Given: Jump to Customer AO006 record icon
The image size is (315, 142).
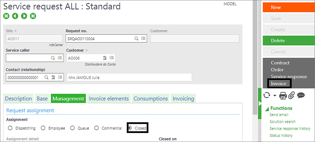Looking at the screenshot, I should [x=105, y=58].
